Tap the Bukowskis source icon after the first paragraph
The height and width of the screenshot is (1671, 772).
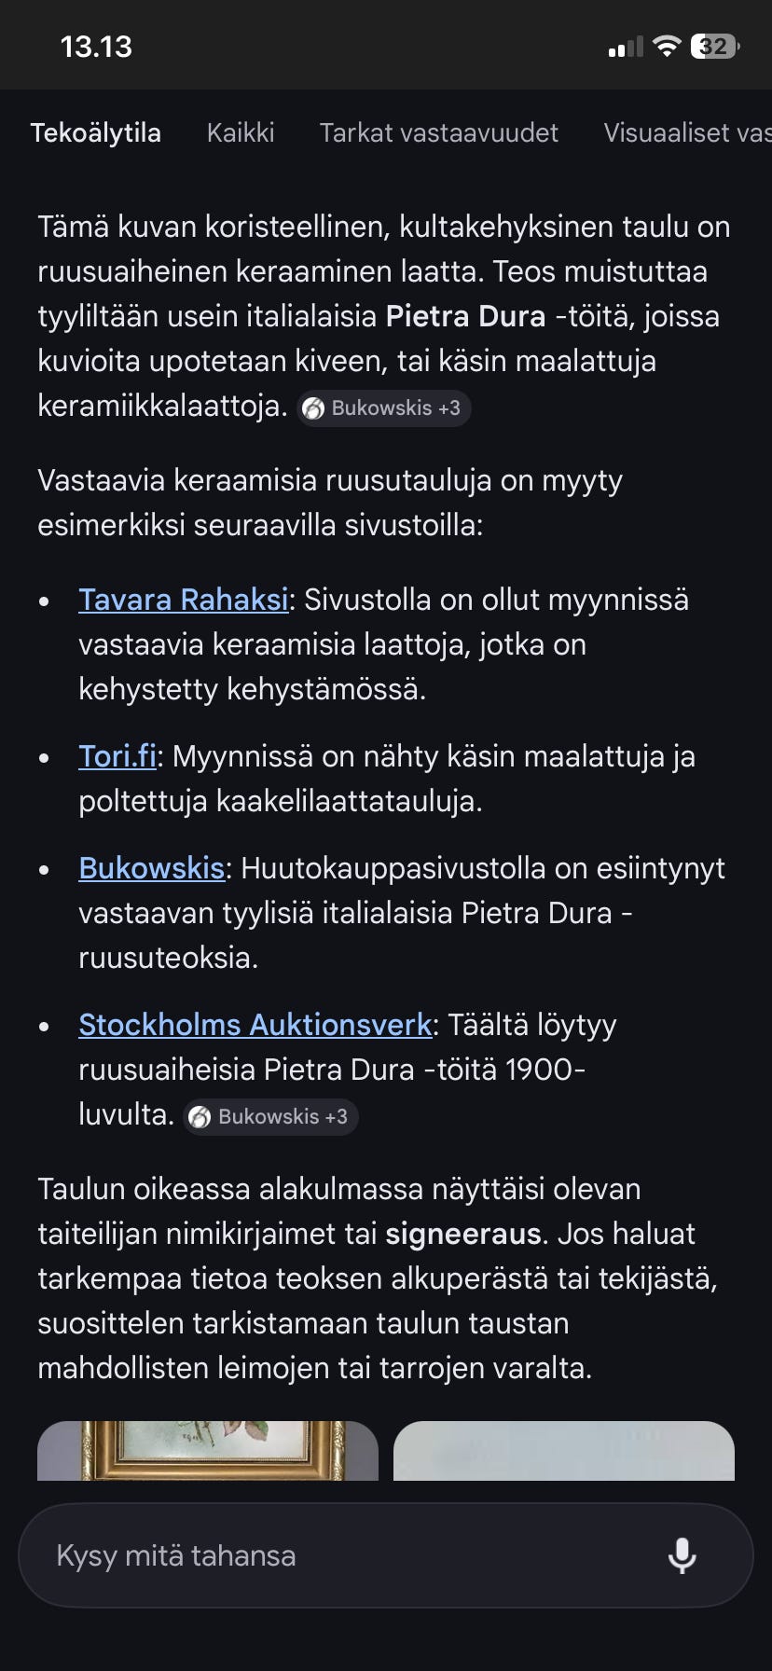tap(314, 407)
